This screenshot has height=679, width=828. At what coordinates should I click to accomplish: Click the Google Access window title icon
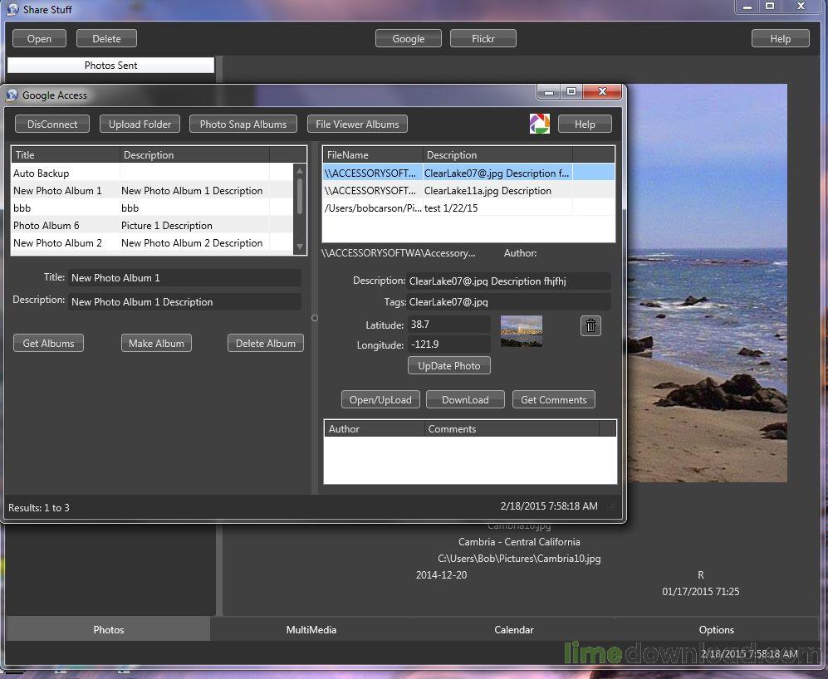pyautogui.click(x=12, y=95)
